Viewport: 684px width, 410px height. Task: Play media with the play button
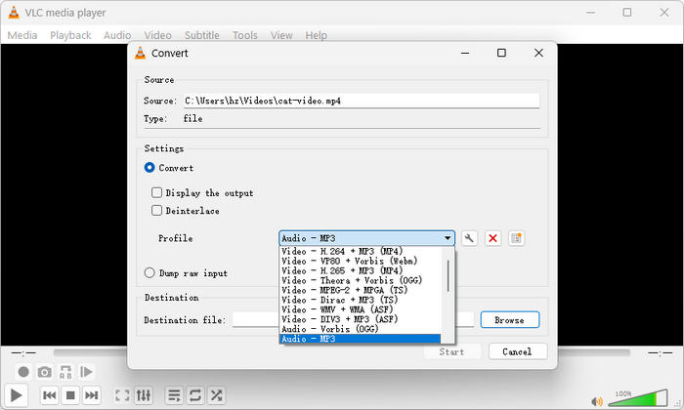(17, 395)
